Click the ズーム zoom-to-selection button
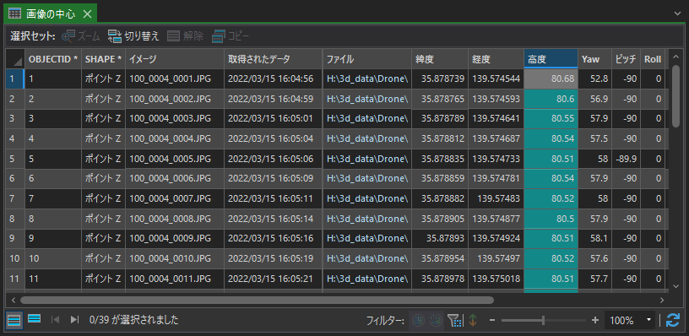 pos(81,36)
